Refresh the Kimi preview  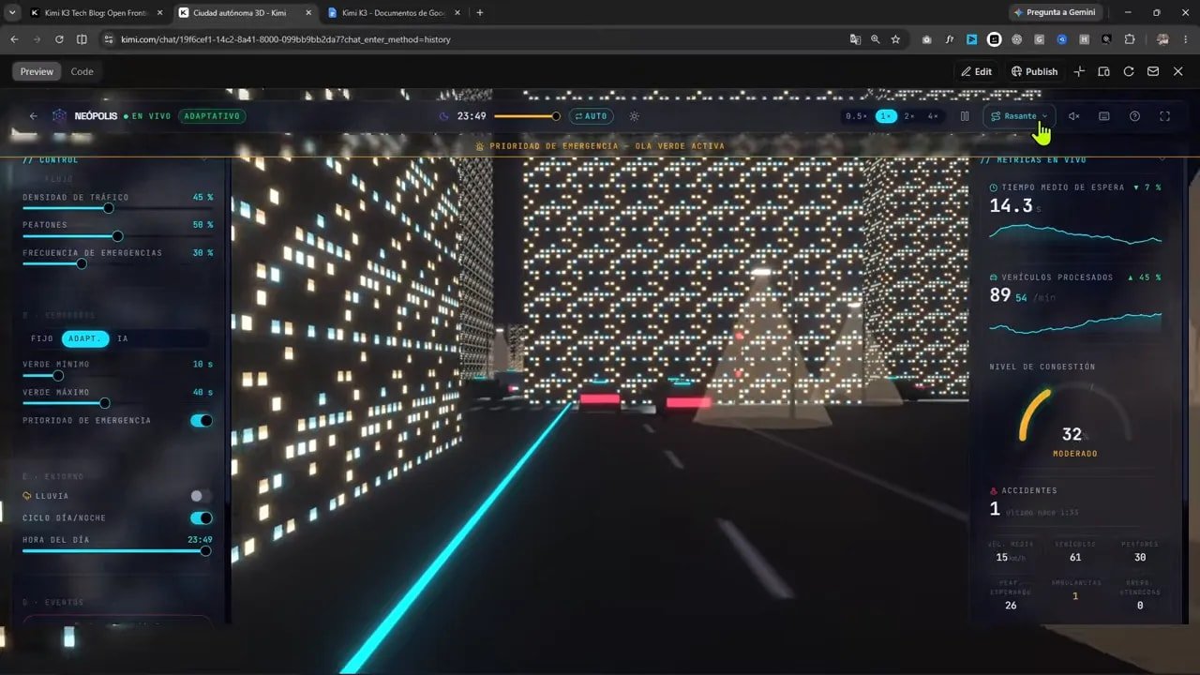pyautogui.click(x=1129, y=71)
